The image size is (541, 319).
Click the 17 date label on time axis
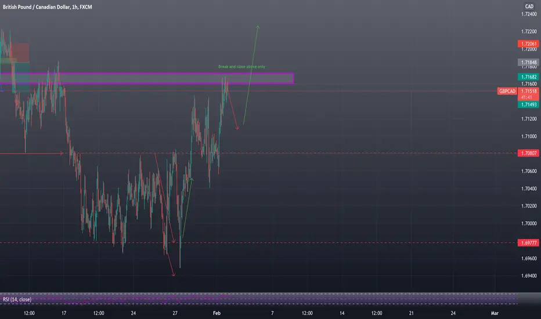click(64, 313)
